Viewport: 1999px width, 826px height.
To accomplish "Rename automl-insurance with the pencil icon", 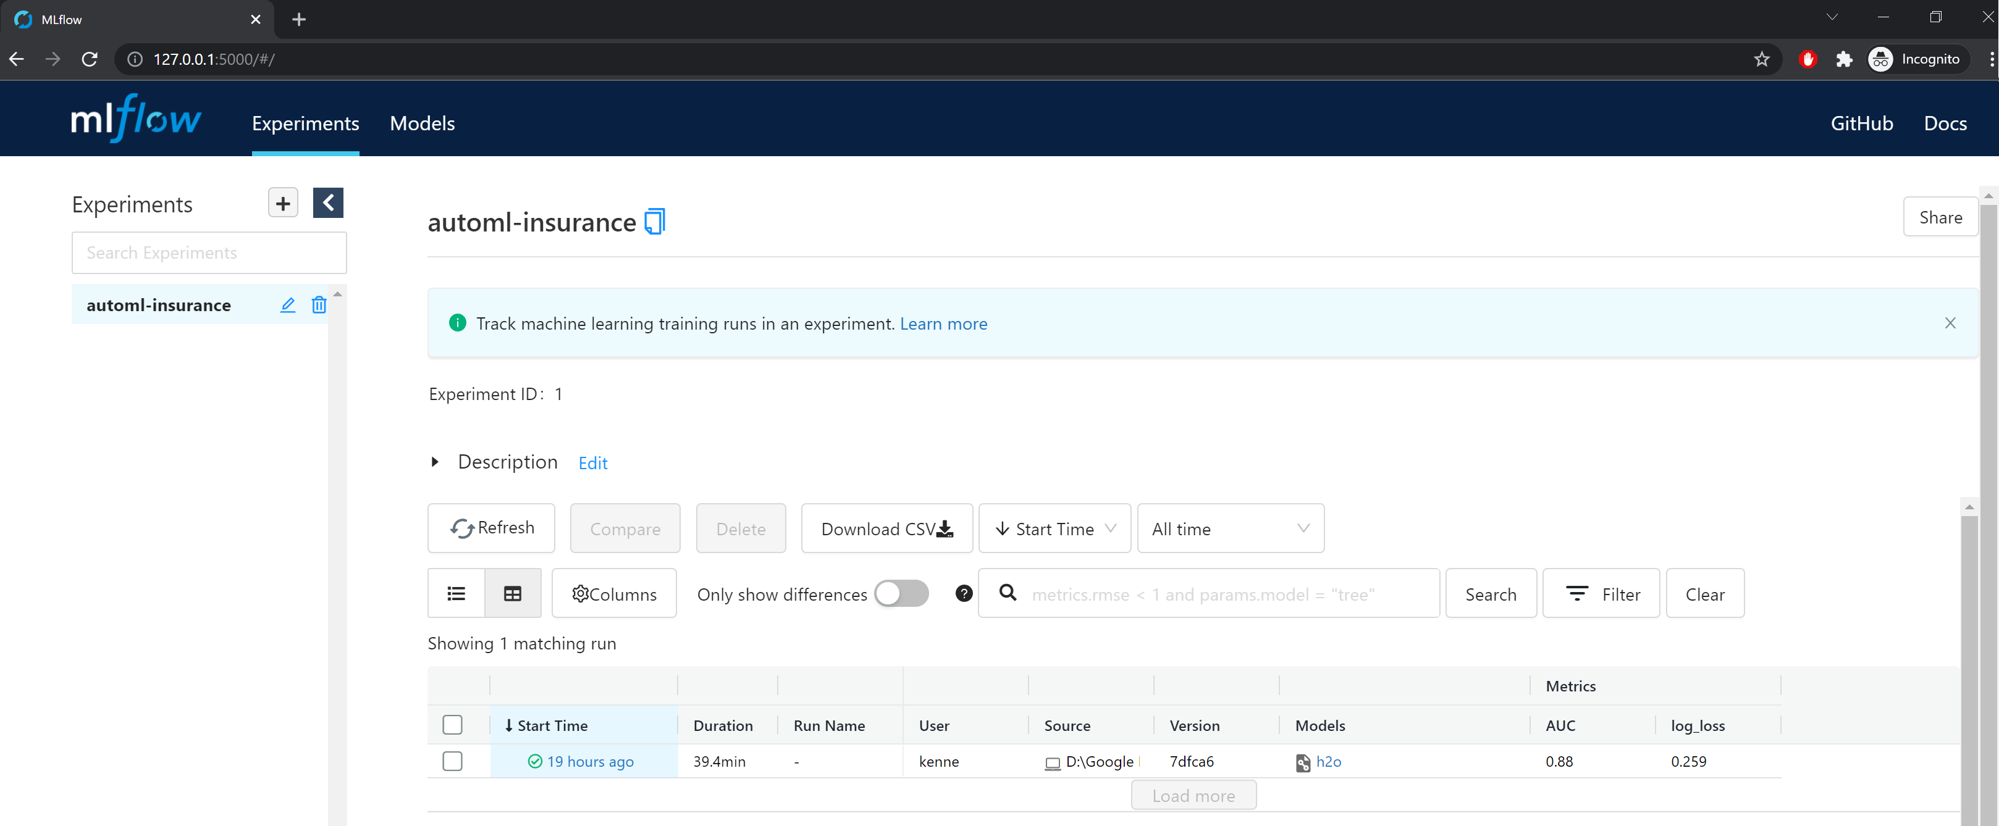I will tap(288, 305).
